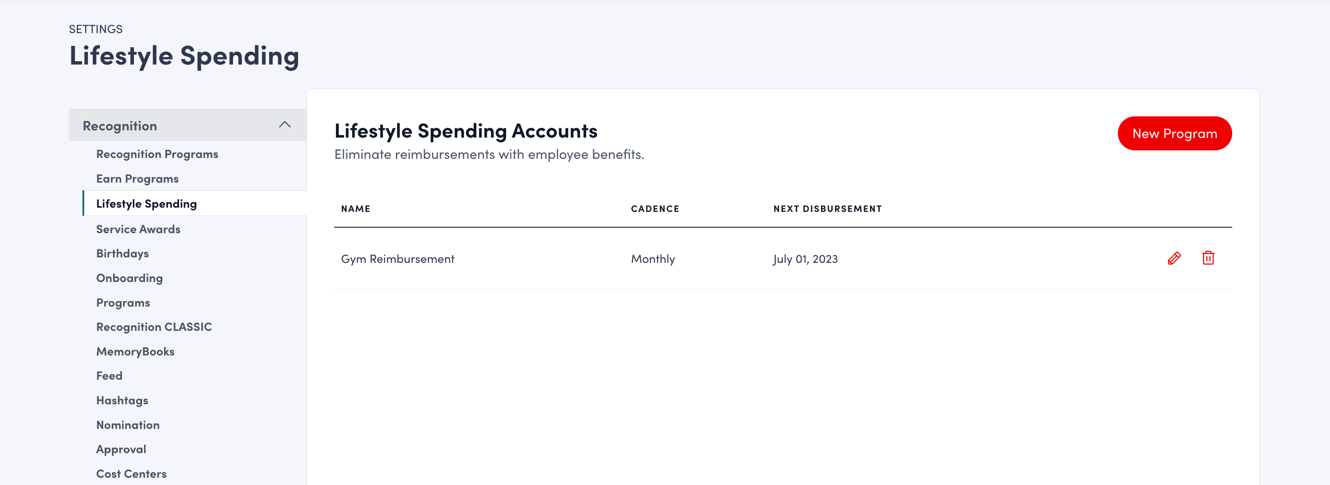The height and width of the screenshot is (485, 1330).
Task: Click the New Program button
Action: (1174, 134)
